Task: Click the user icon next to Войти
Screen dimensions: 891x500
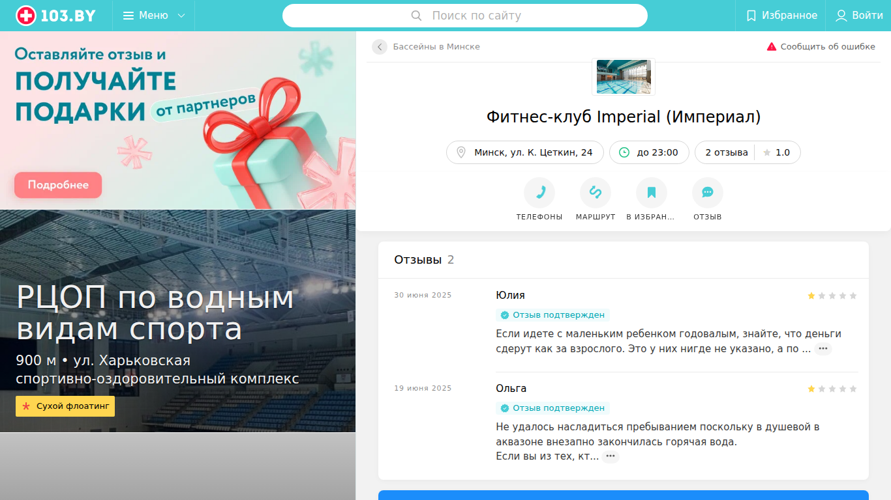Action: [x=841, y=16]
